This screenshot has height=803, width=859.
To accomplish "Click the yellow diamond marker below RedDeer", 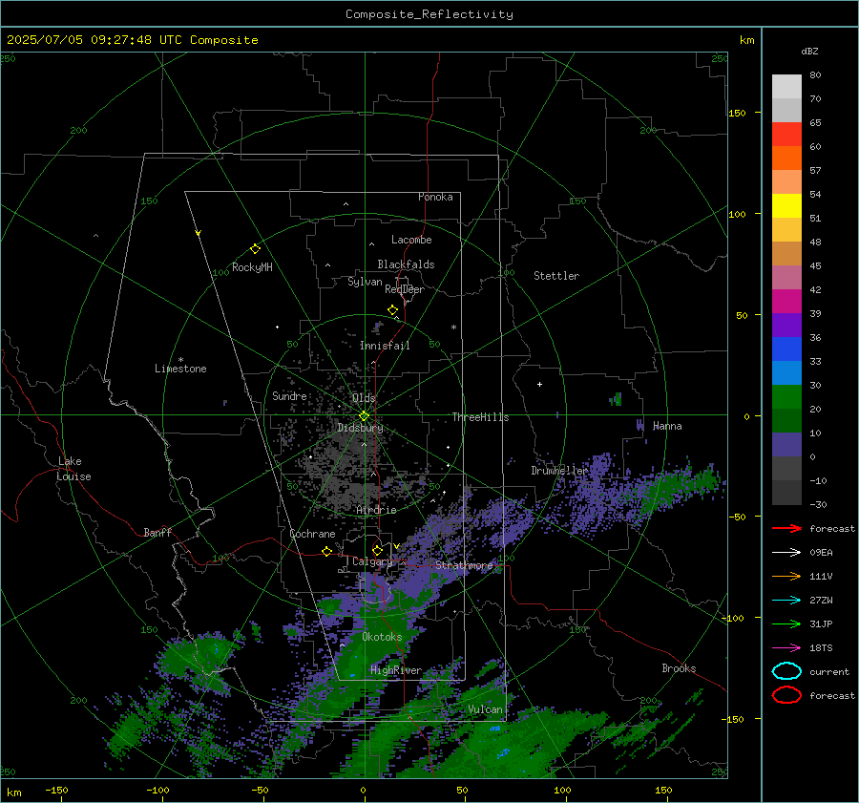I will [x=392, y=310].
